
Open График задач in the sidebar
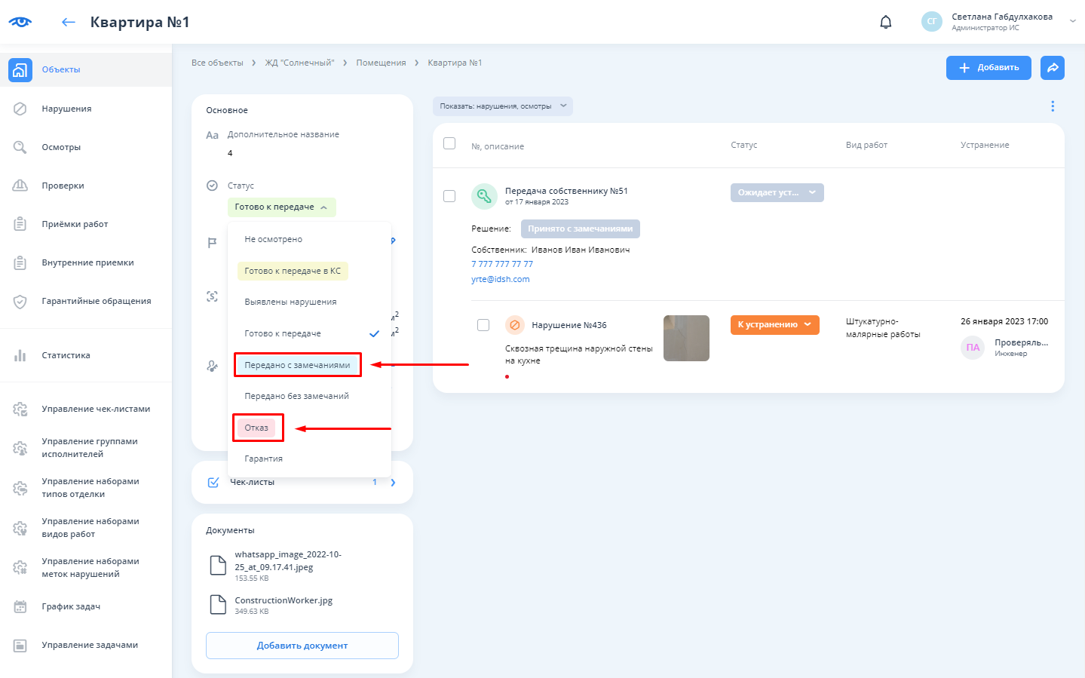(x=71, y=606)
